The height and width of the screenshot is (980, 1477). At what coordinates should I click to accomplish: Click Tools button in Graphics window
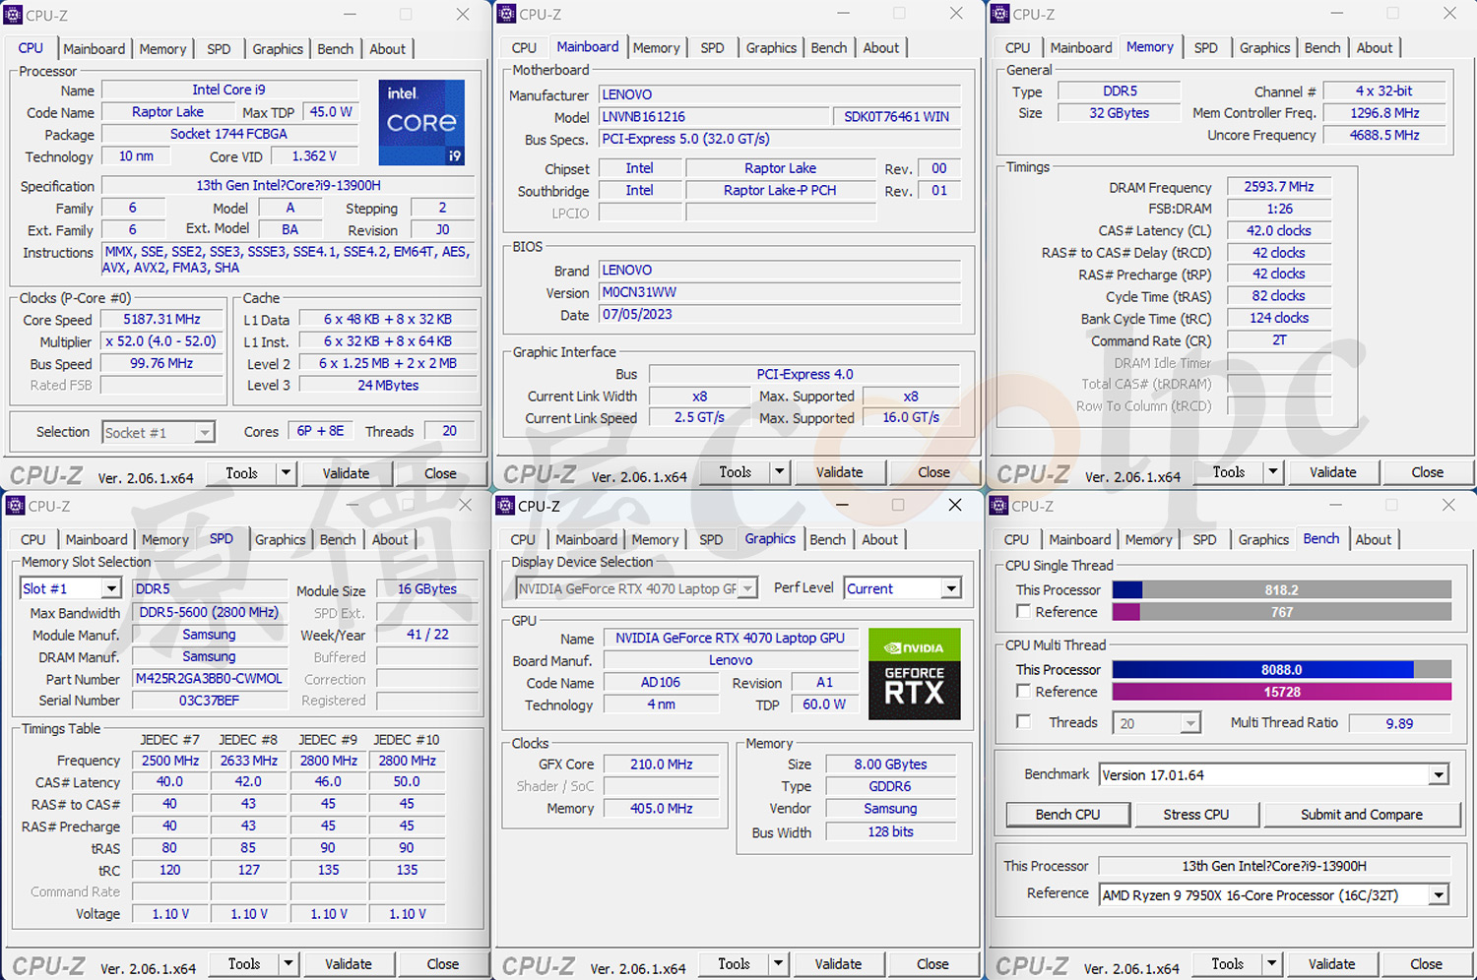point(734,964)
